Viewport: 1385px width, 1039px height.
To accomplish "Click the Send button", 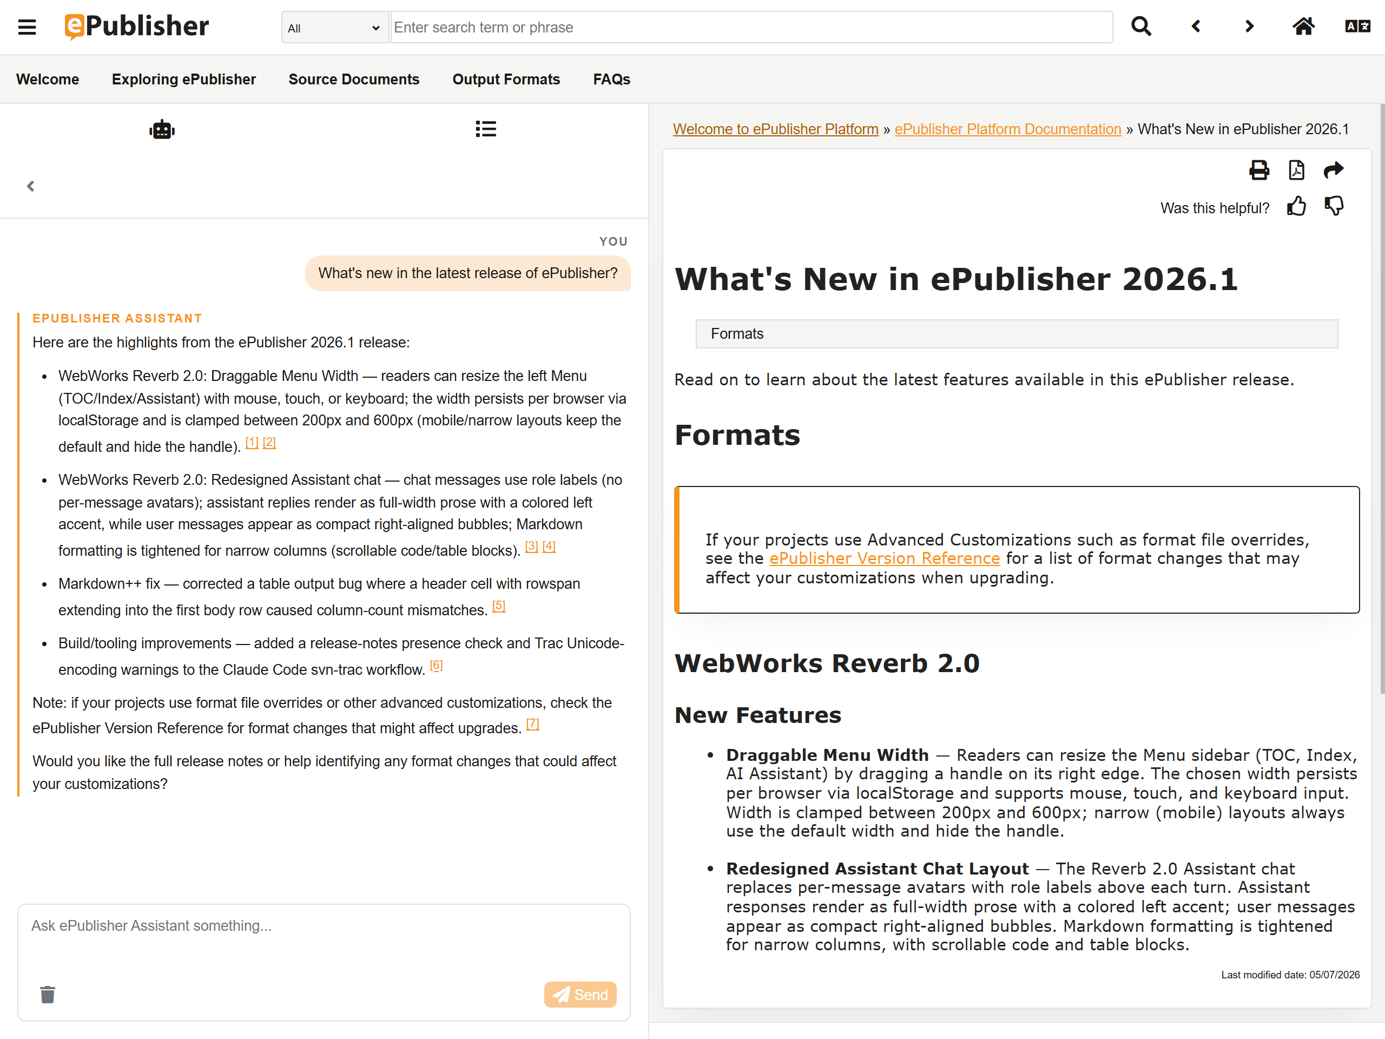I will click(580, 994).
